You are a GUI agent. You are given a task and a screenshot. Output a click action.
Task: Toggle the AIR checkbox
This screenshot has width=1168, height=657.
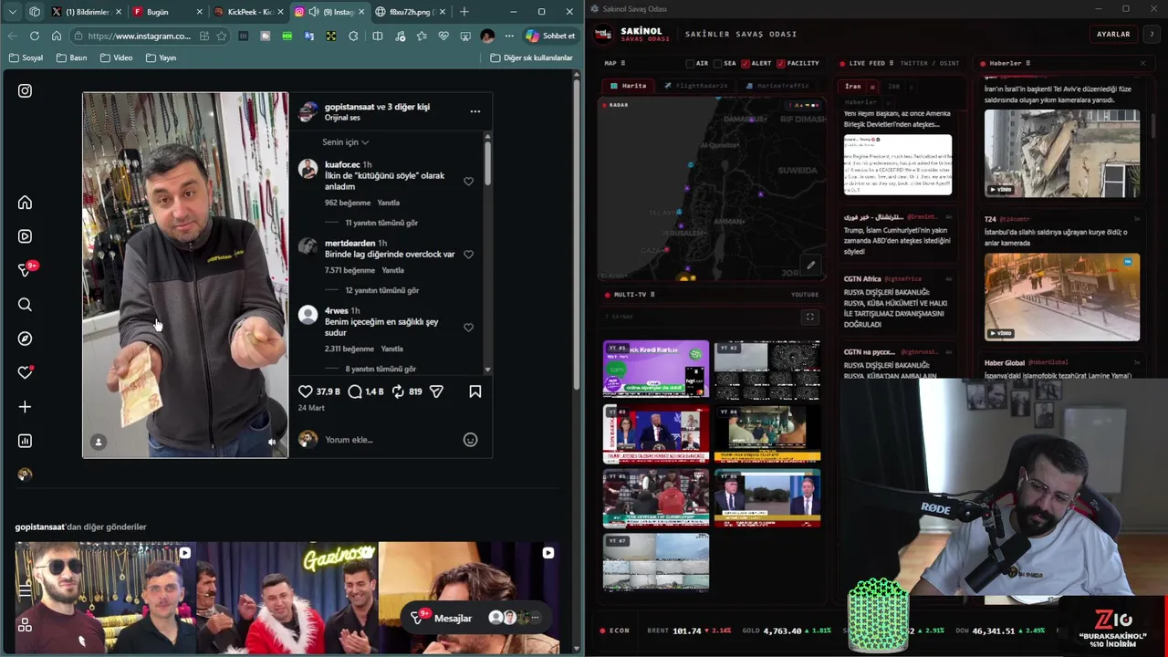(690, 64)
